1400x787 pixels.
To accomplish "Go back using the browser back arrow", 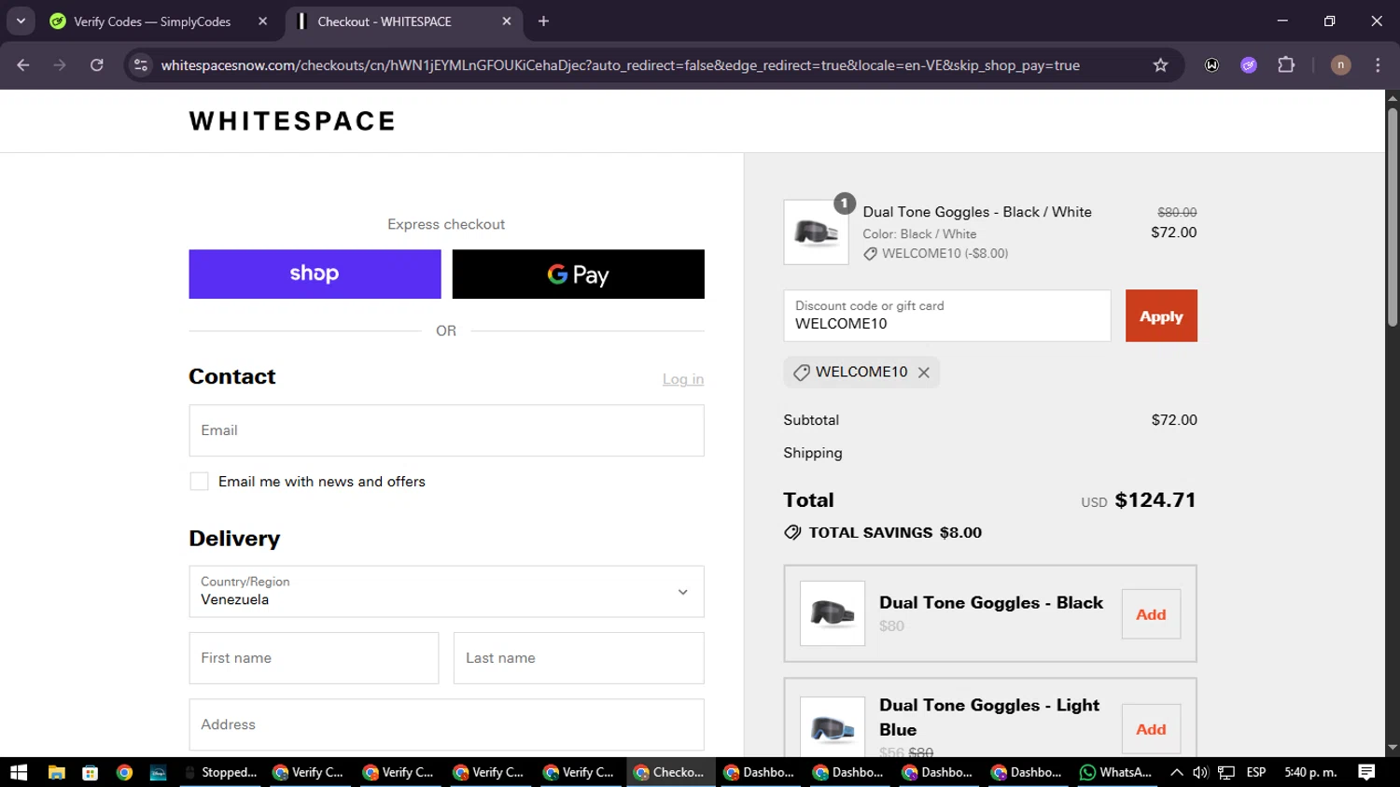I will [23, 65].
